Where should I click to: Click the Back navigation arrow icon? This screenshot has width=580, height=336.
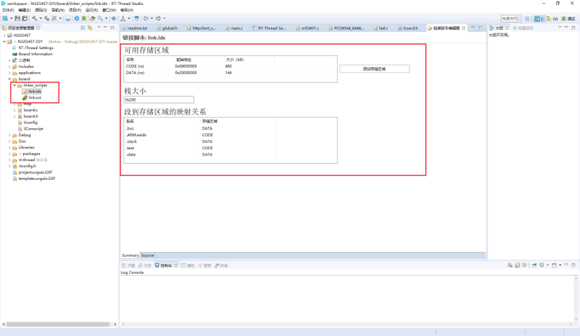[x=146, y=18]
